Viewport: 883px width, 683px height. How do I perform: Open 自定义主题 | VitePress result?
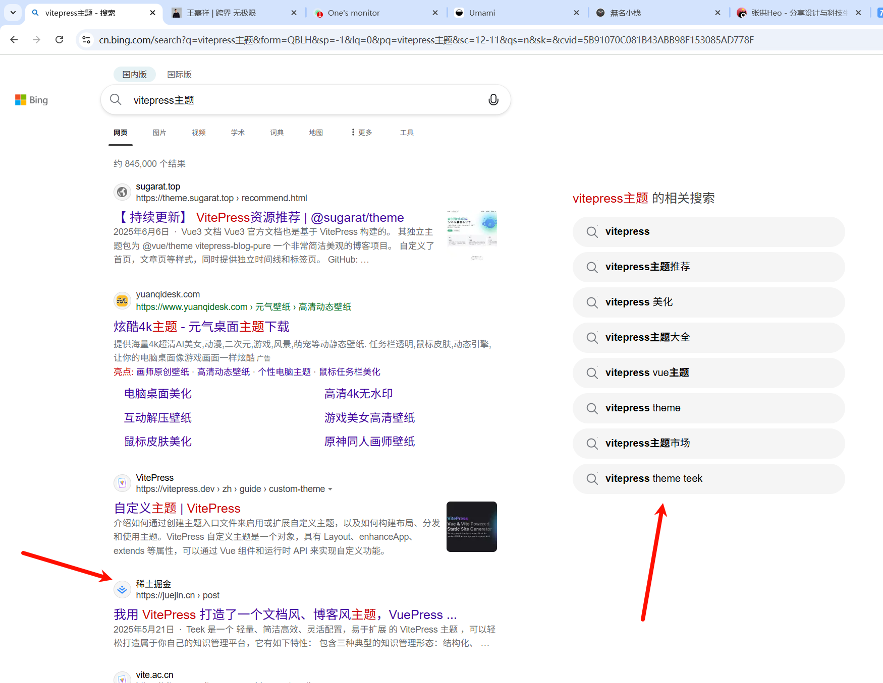coord(177,508)
